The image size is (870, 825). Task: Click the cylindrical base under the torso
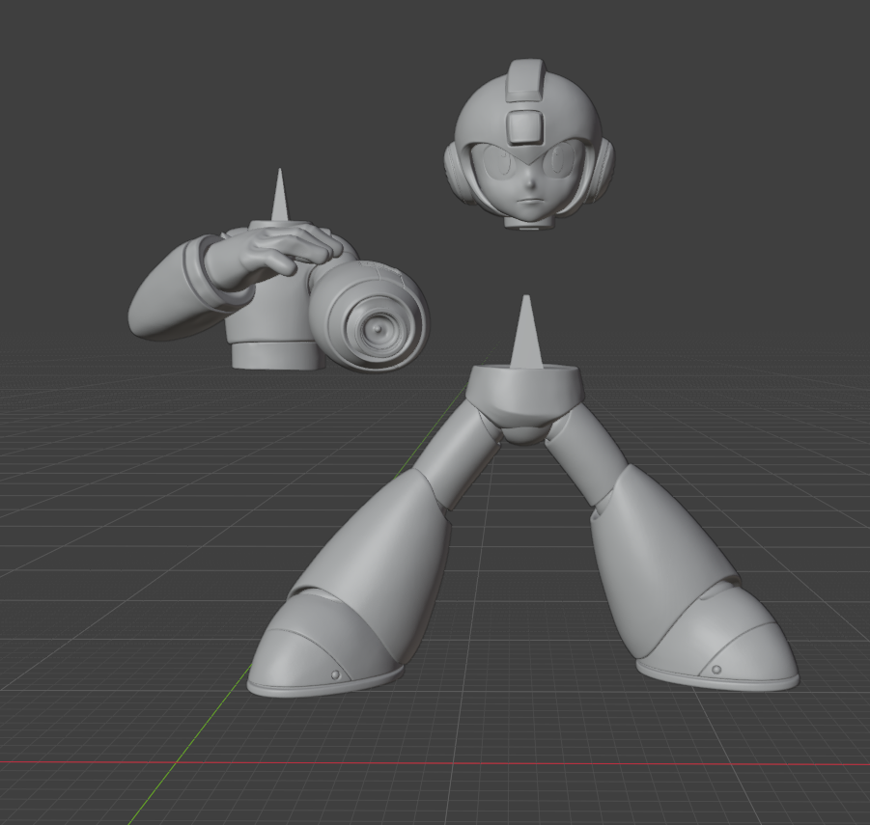(277, 355)
